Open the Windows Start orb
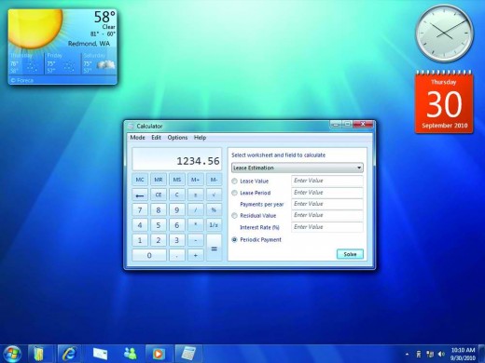The height and width of the screenshot is (363, 485). point(12,354)
